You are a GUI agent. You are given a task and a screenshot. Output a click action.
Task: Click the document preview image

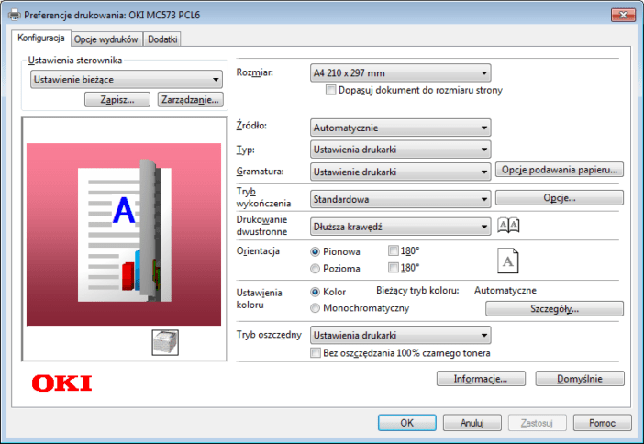click(x=124, y=234)
